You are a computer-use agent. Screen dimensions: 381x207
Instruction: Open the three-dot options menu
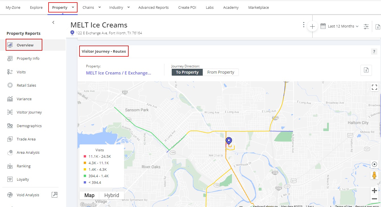coord(304,25)
